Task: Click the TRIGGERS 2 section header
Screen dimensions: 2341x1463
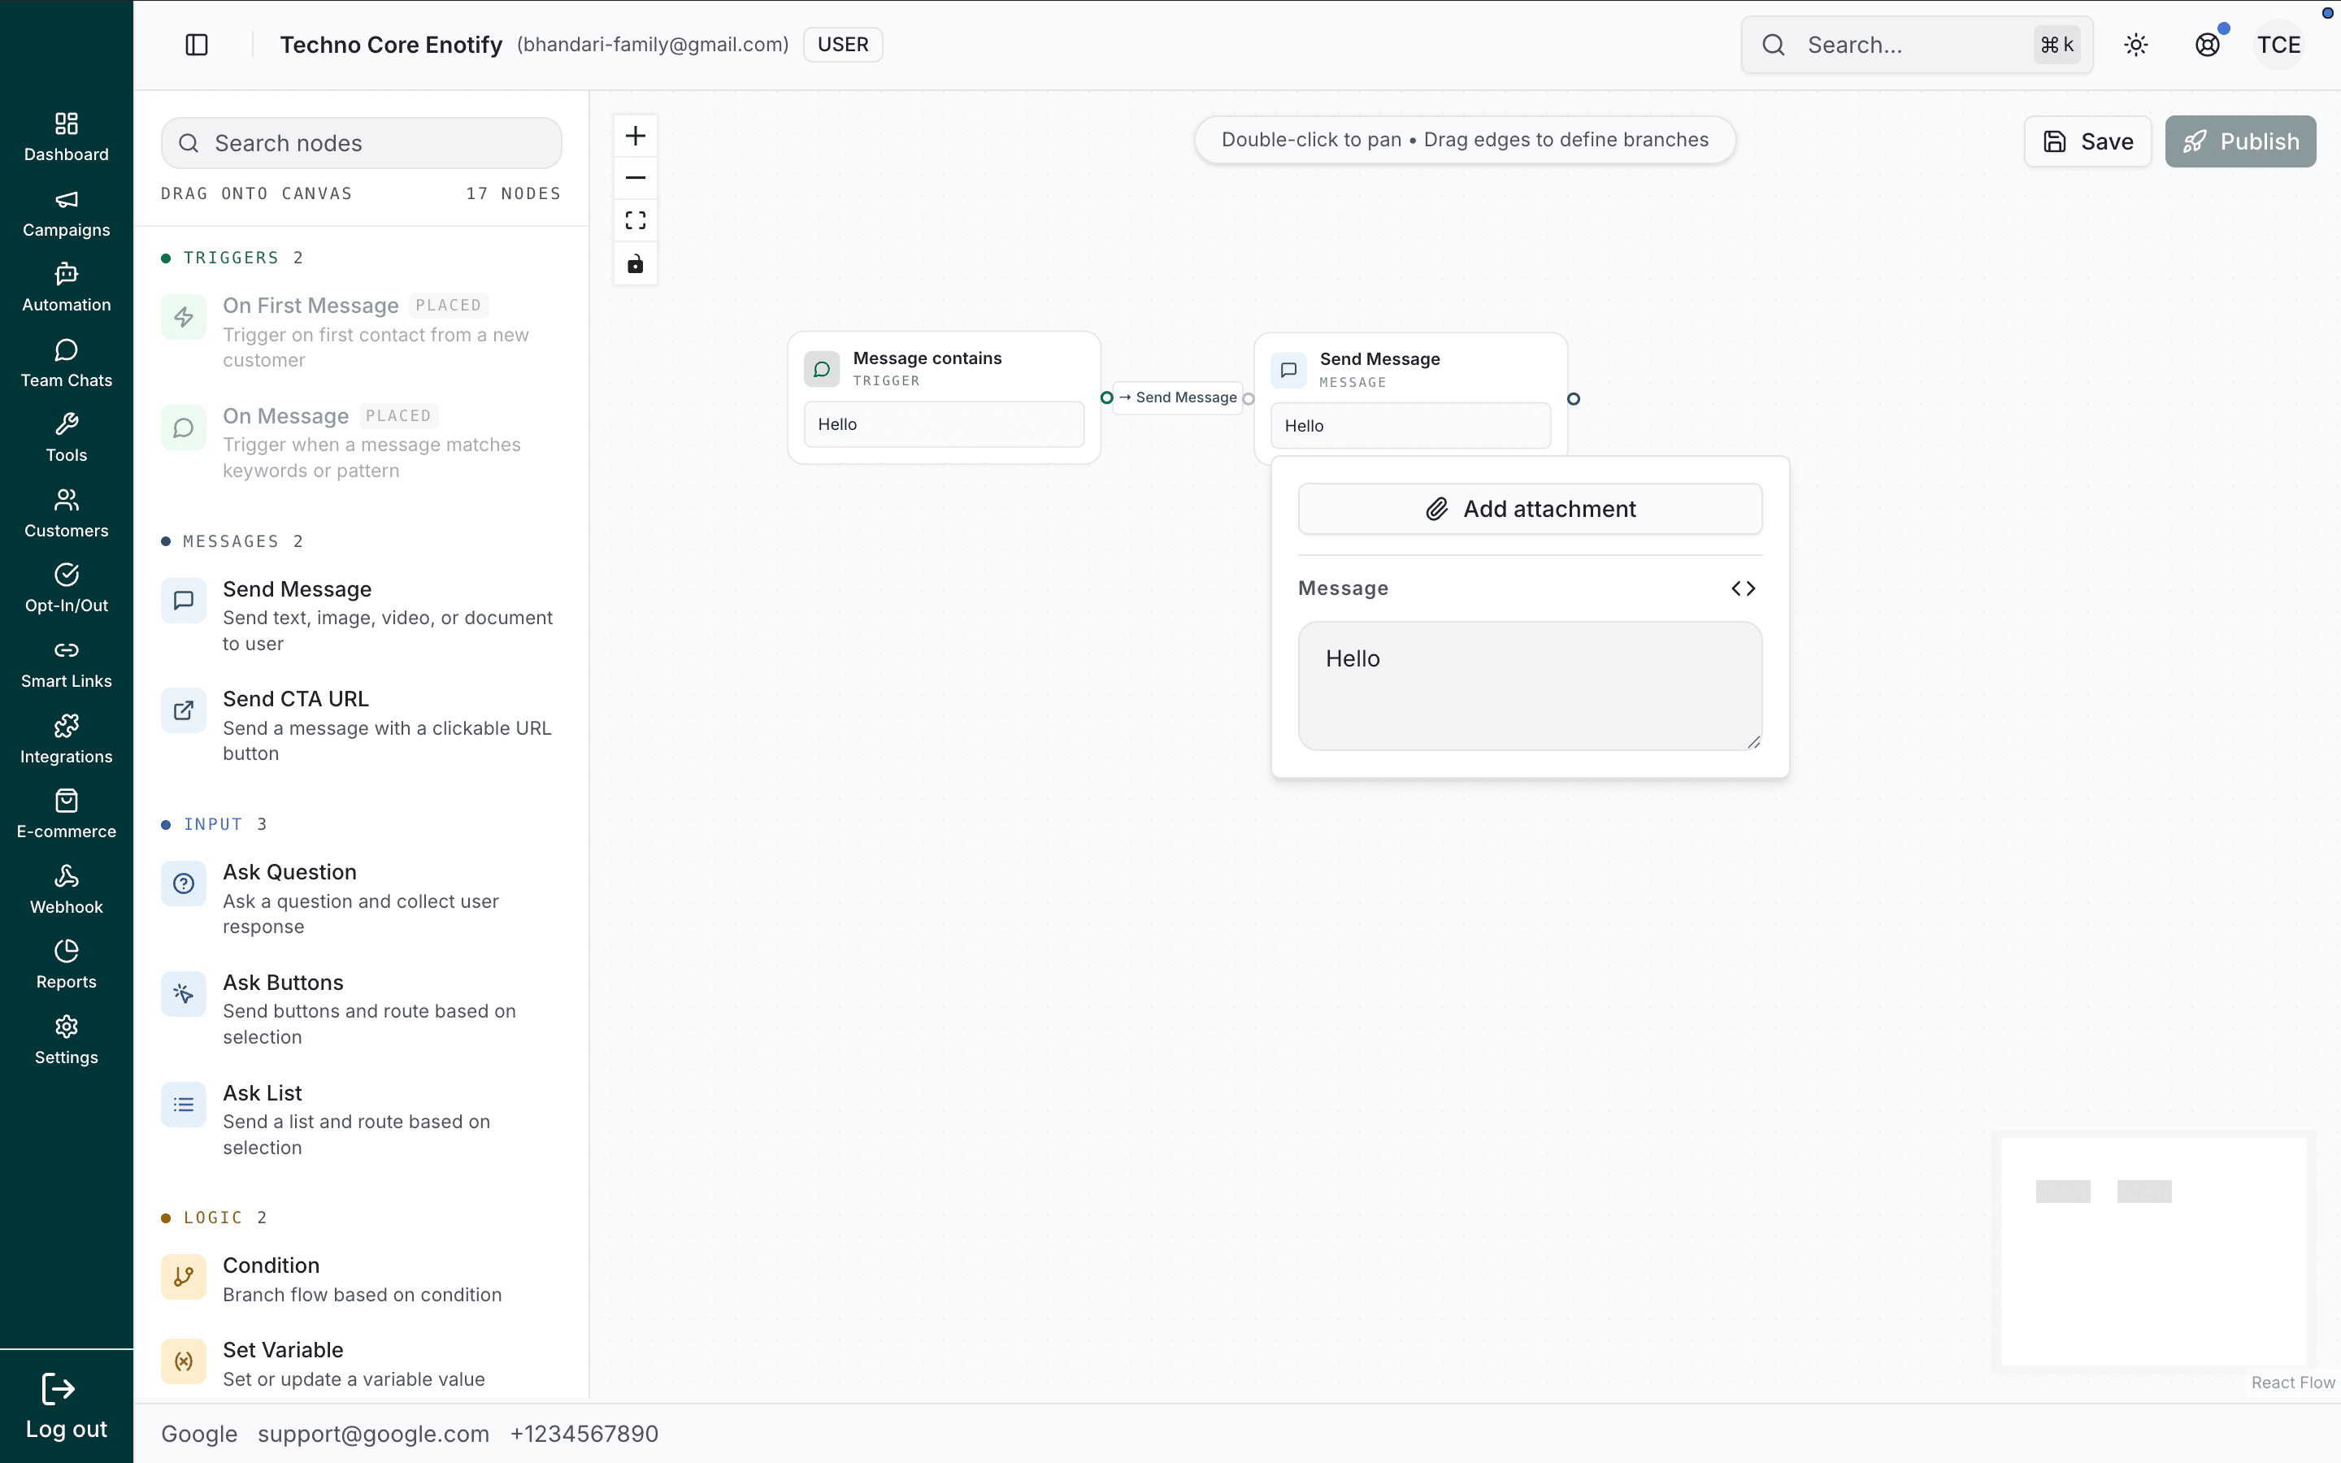Action: click(x=233, y=258)
